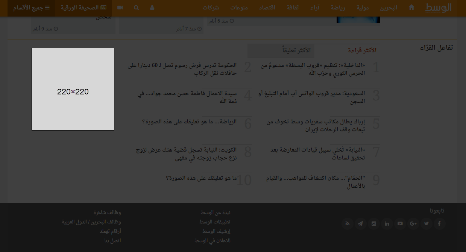Viewport: 466px width, 252px height.
Task: Open وظائف شاغرة footer link
Action: click(107, 213)
